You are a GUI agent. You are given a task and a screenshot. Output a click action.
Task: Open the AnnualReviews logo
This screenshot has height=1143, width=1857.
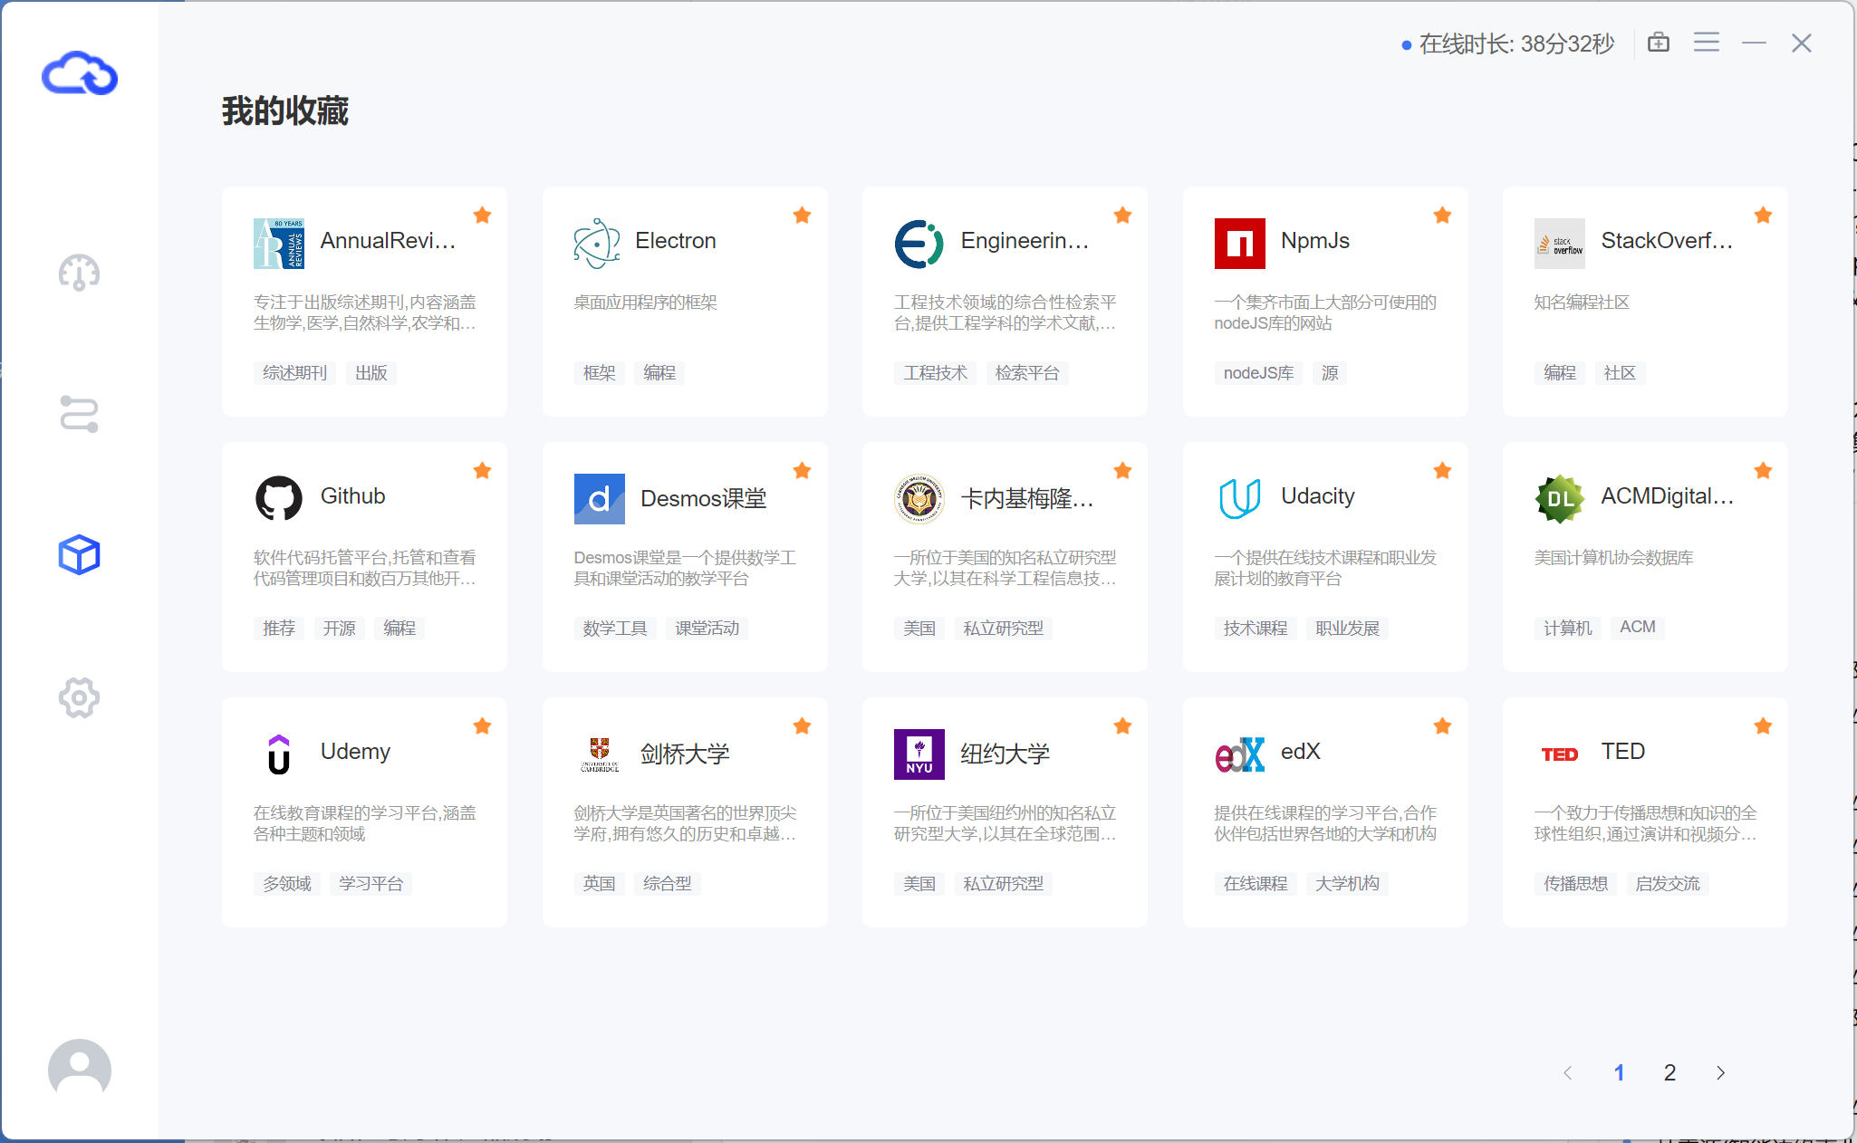tap(279, 243)
